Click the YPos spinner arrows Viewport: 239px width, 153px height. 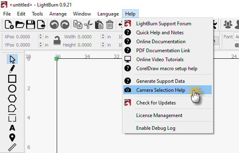point(40,45)
